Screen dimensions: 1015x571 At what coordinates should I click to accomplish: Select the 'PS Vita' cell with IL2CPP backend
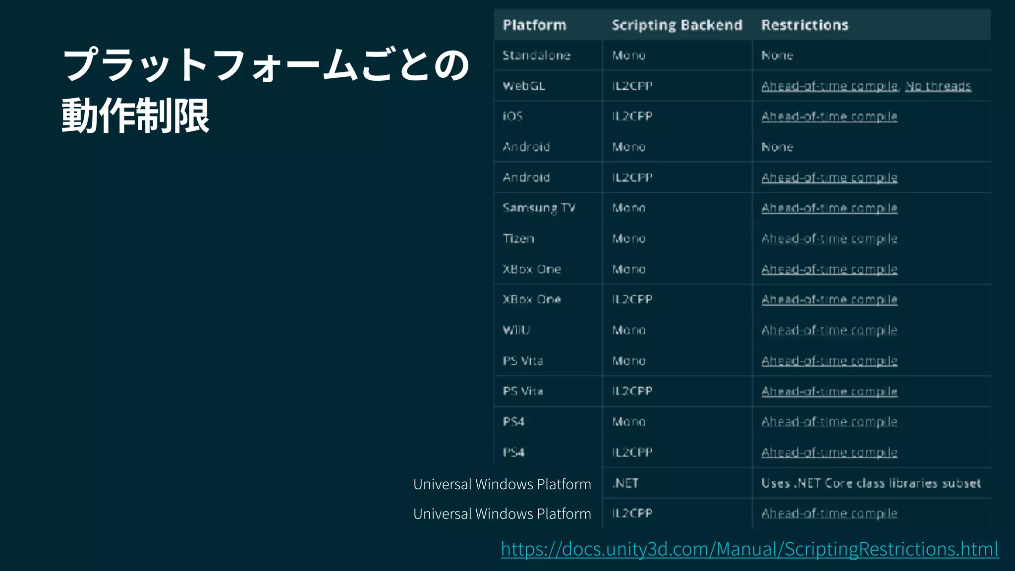tap(523, 392)
